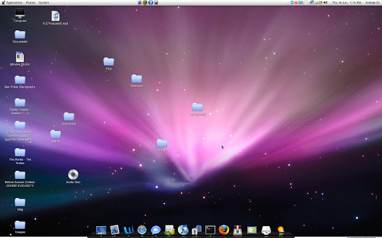Select the Audio Disc icon
The image size is (382, 238).
[73, 176]
